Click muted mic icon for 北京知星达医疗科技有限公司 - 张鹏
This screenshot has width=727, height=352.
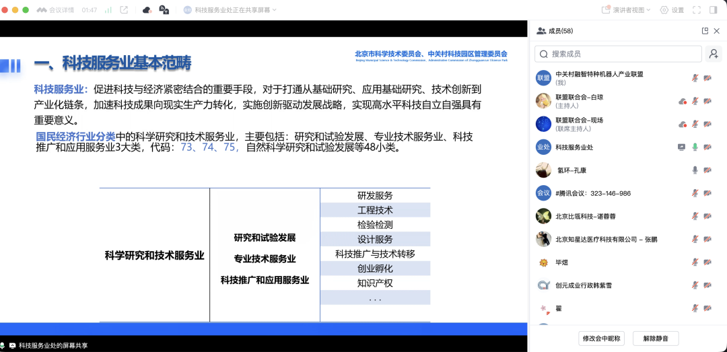695,240
